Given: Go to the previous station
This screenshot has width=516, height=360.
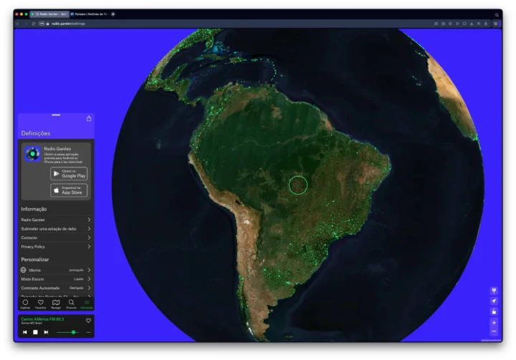Looking at the screenshot, I should tap(24, 332).
